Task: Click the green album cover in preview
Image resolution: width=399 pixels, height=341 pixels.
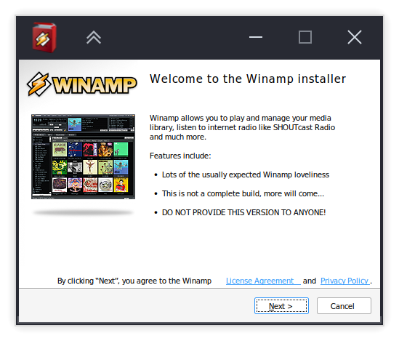Action: click(x=121, y=149)
